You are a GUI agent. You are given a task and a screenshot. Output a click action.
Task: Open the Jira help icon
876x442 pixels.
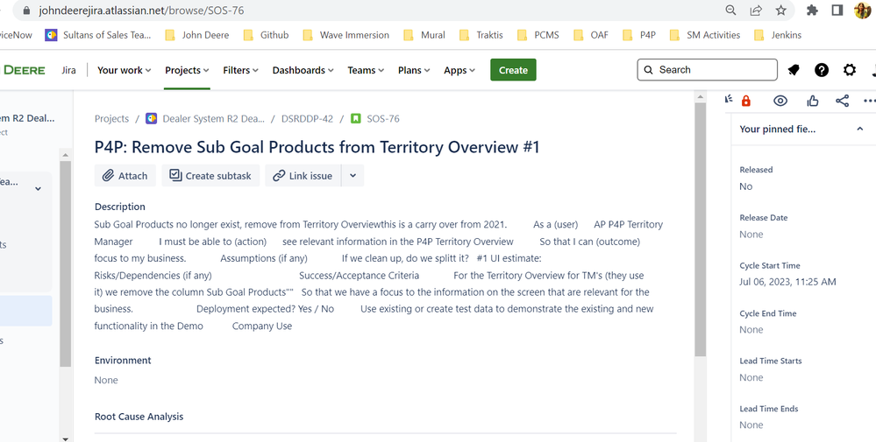pyautogui.click(x=822, y=70)
